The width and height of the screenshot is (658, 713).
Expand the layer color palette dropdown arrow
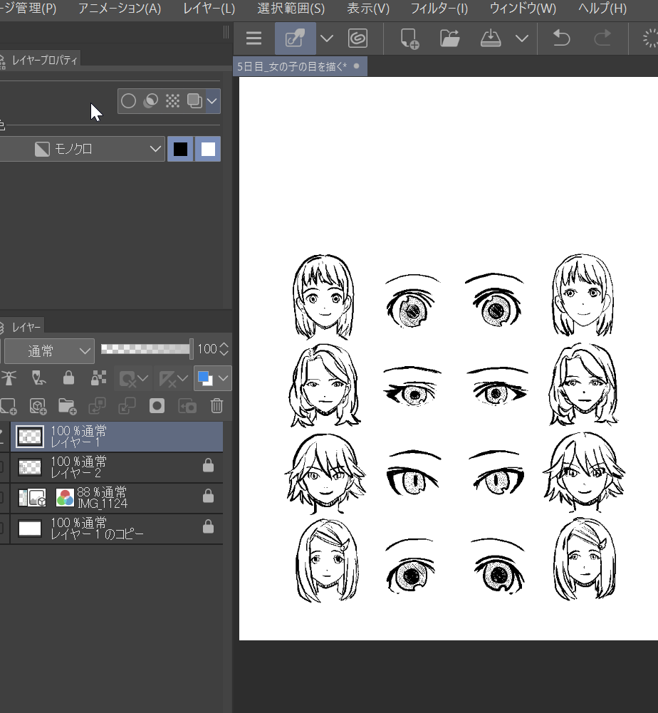[x=224, y=378]
